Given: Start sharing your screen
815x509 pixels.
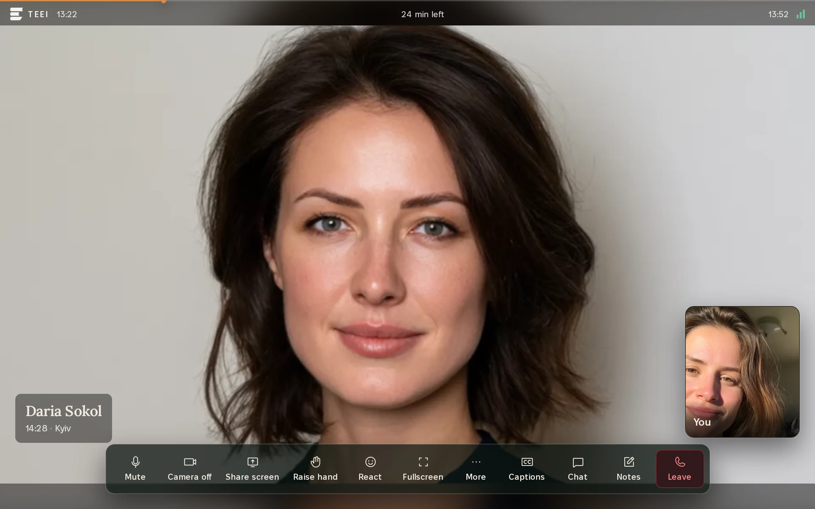Looking at the screenshot, I should [x=252, y=469].
